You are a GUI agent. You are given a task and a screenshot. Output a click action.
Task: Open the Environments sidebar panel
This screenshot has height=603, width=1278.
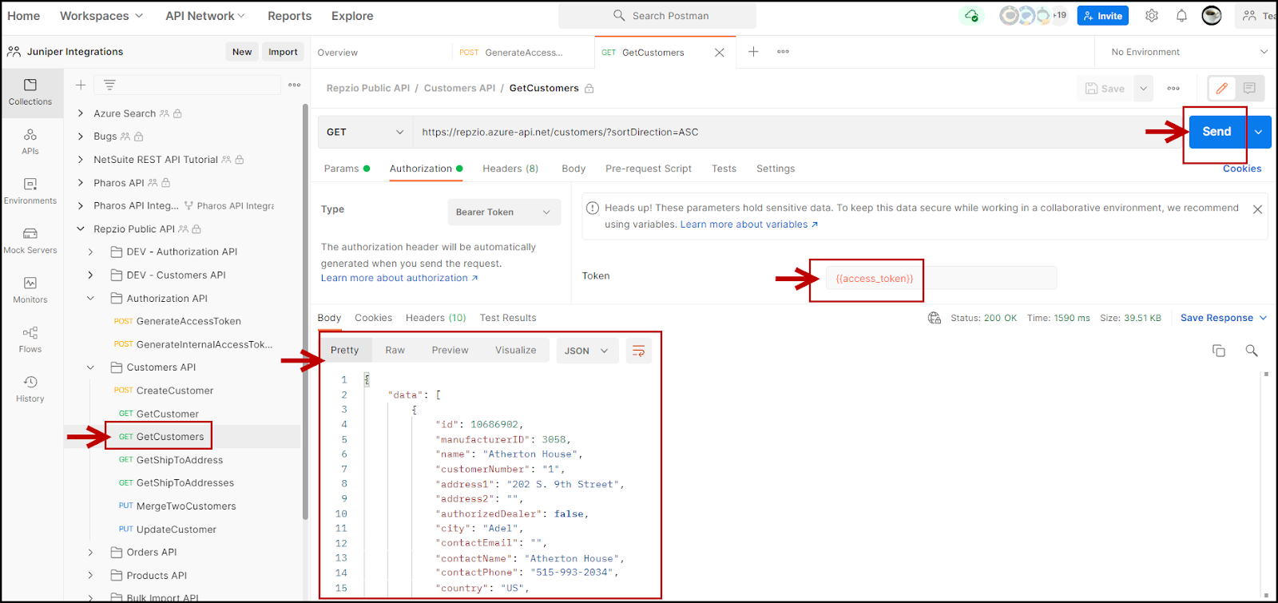pyautogui.click(x=30, y=192)
